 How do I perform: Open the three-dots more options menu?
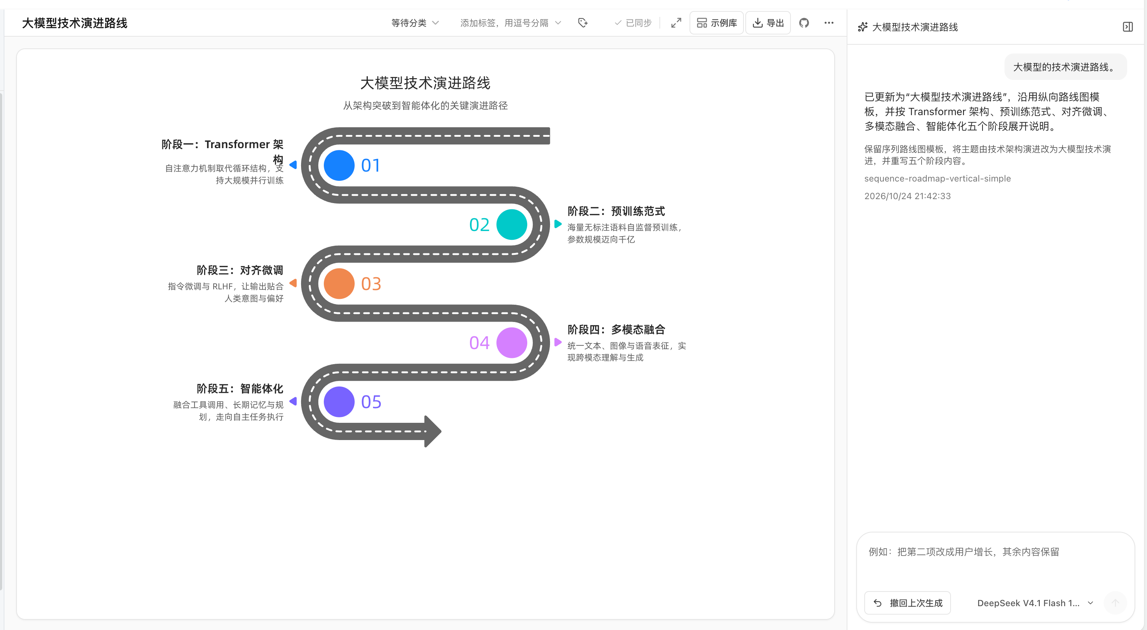829,23
